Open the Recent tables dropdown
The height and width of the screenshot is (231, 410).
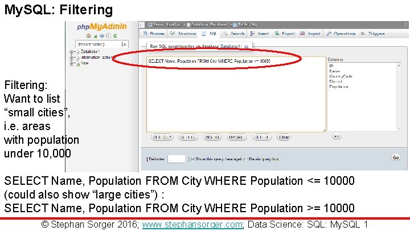click(102, 44)
